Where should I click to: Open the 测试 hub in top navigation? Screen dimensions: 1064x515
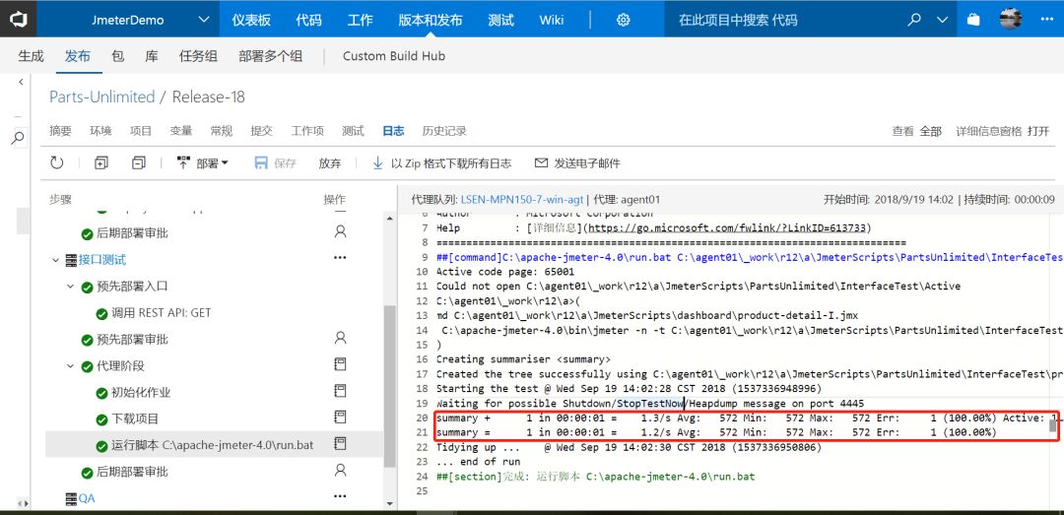[x=500, y=20]
